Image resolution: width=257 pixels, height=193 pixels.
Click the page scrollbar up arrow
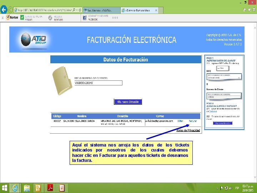[x=255, y=28]
